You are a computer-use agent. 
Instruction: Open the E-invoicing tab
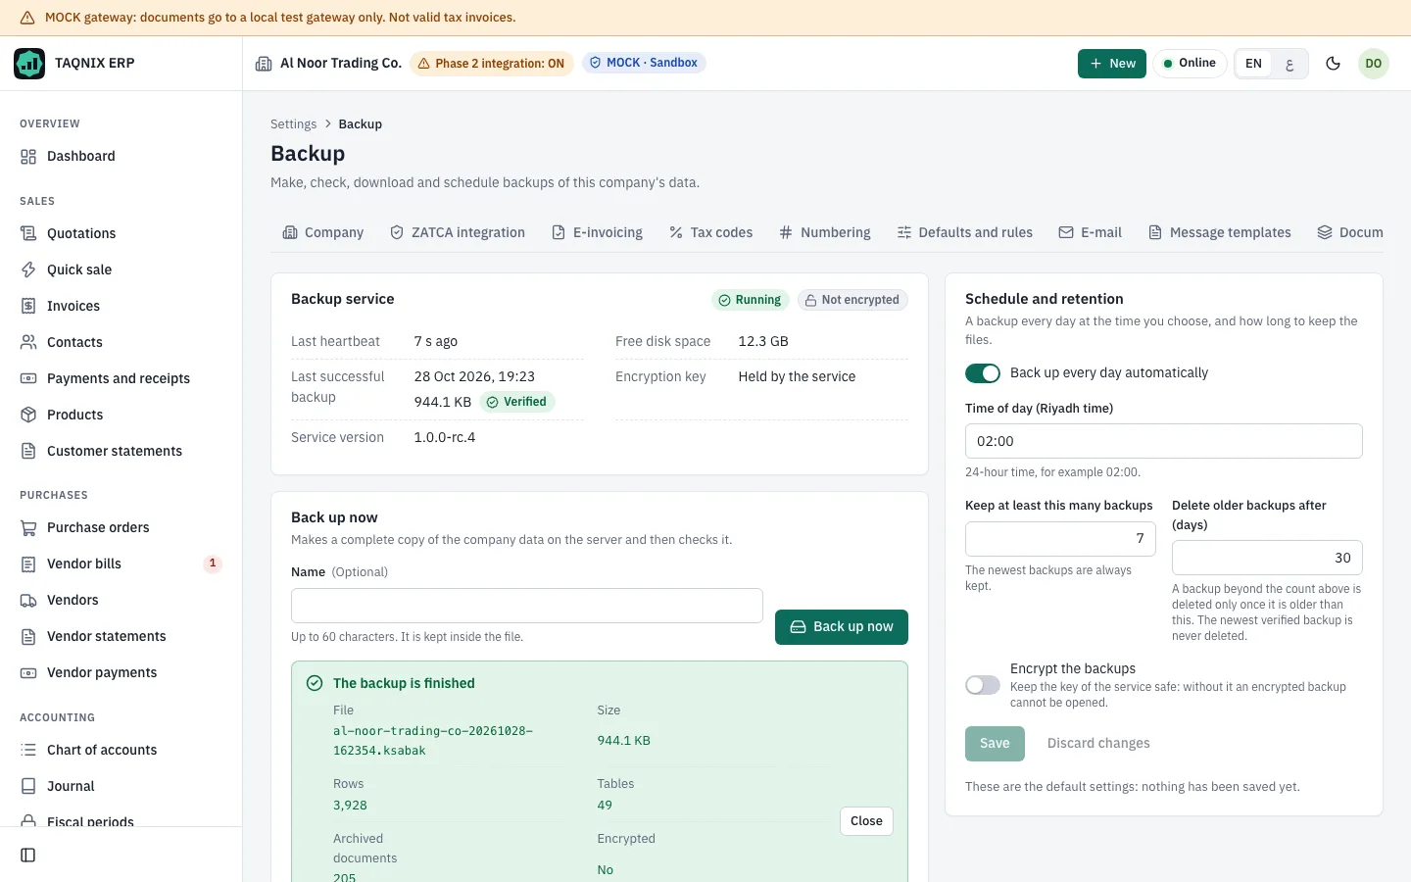point(598,233)
